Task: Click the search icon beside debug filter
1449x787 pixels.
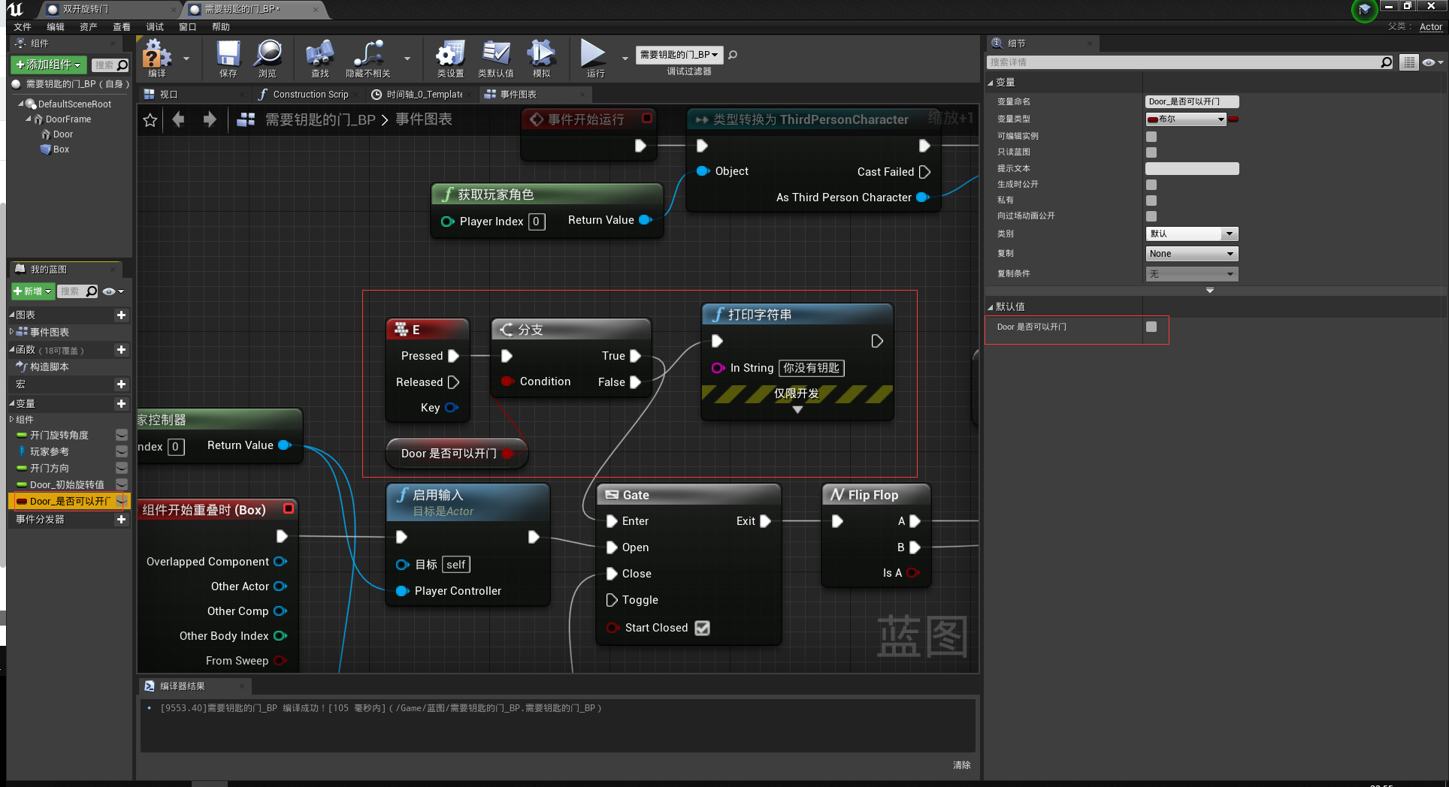Action: click(x=733, y=55)
